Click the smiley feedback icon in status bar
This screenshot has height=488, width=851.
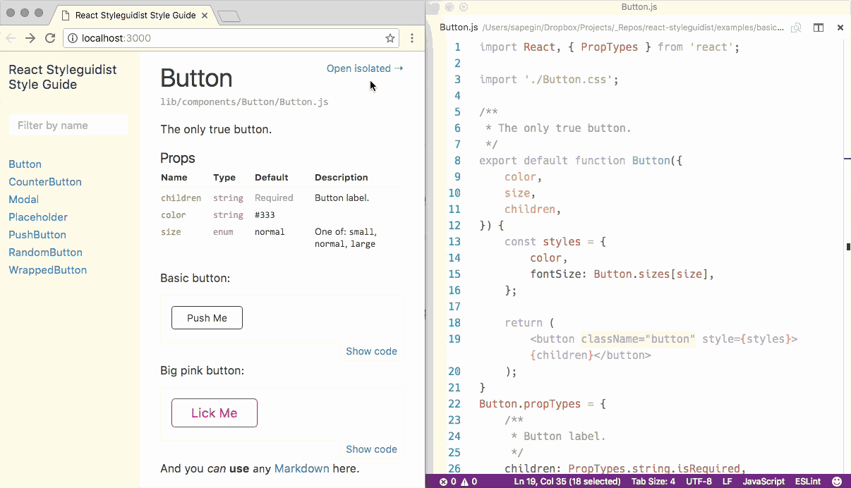coord(837,482)
